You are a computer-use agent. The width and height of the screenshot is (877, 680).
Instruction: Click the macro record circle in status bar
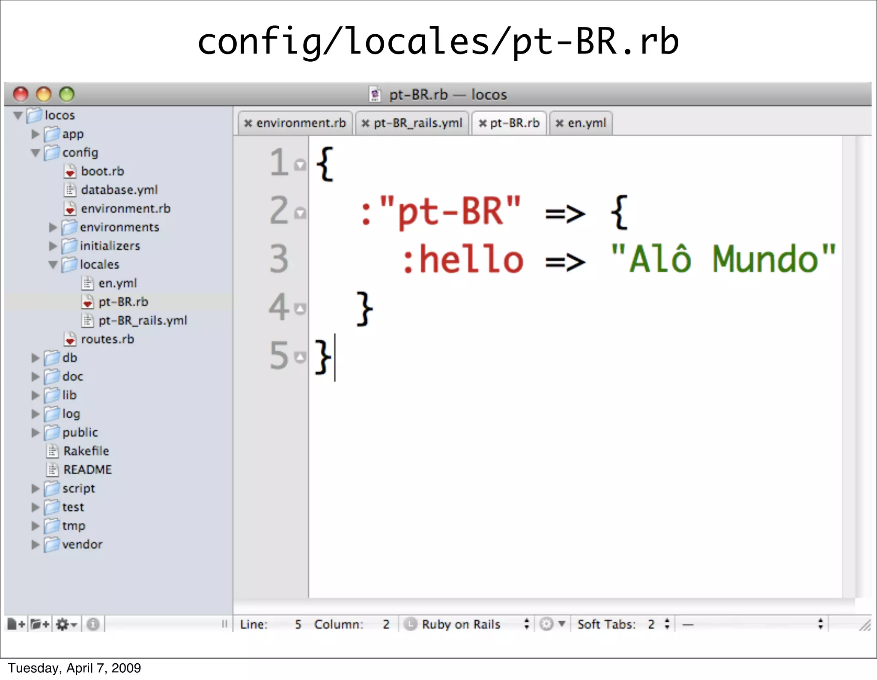tap(410, 624)
